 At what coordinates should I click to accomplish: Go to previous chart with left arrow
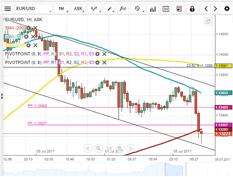click(206, 9)
